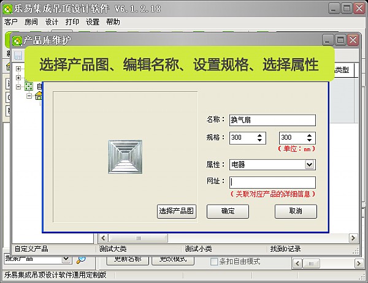
Task: Click the 网址 input field
Action: 272,183
